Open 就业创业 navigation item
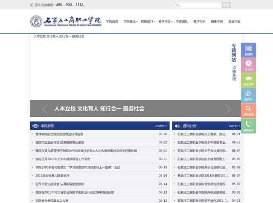Screen dimensions: 273x203 tap(234, 21)
